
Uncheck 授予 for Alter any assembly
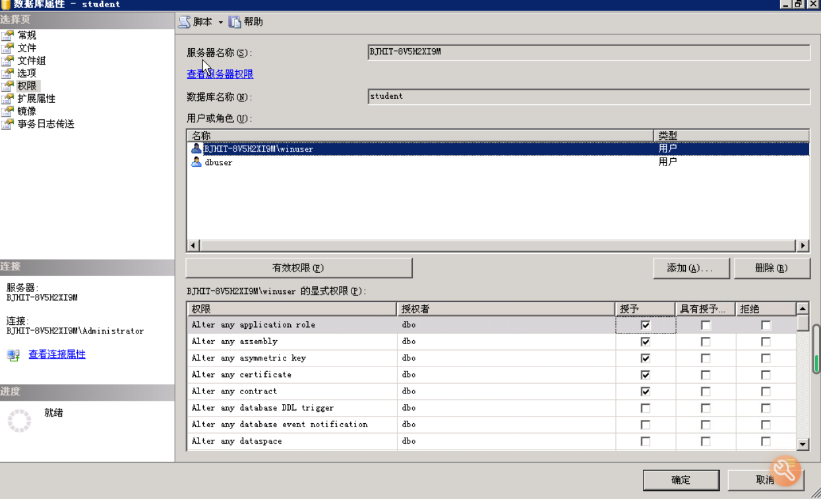tap(646, 341)
